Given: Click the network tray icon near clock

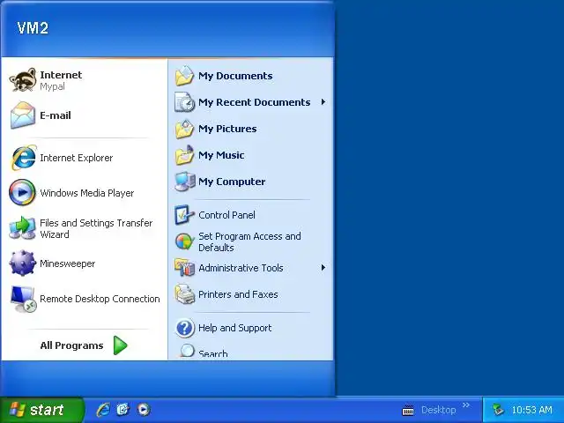Looking at the screenshot, I should (498, 409).
